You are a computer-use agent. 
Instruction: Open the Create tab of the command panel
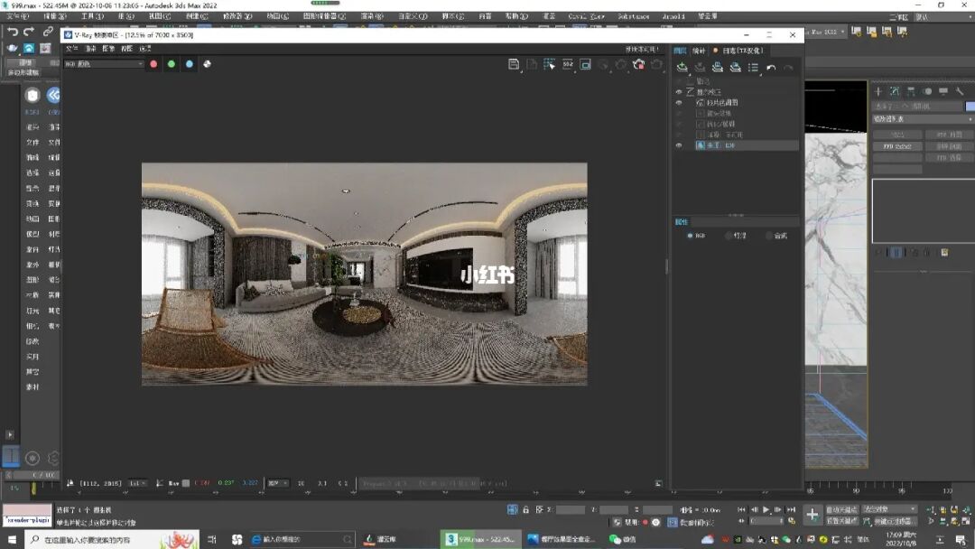(878, 91)
